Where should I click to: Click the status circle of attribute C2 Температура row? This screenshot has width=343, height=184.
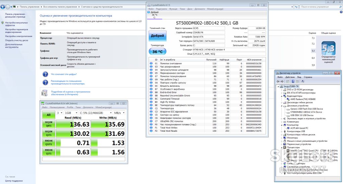click(151, 109)
